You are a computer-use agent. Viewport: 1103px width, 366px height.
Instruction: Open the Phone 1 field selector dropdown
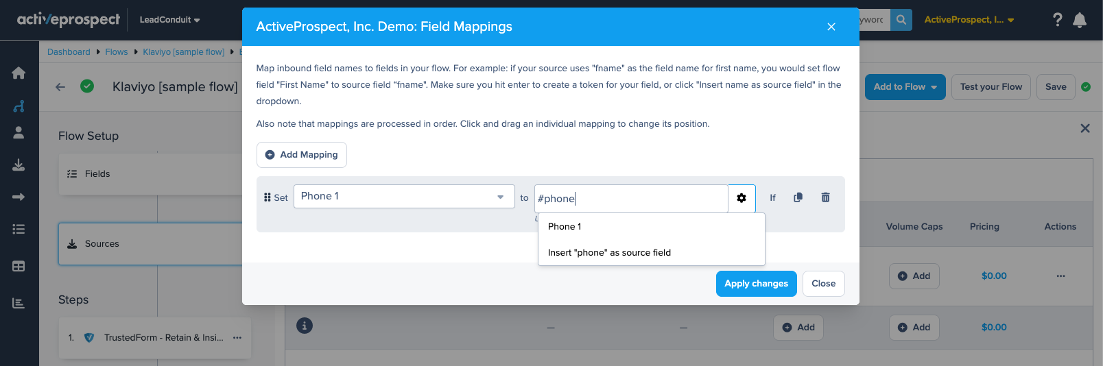[x=404, y=197]
